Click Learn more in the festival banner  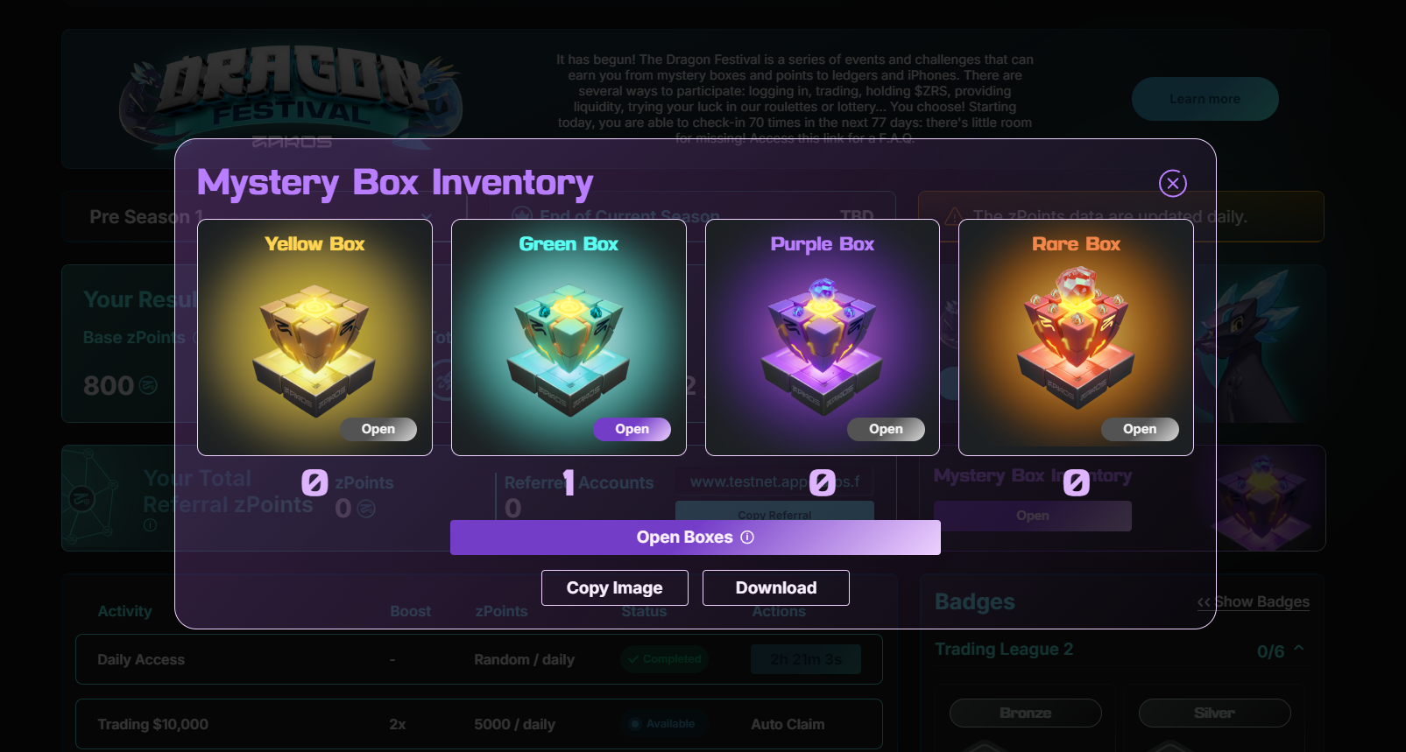tap(1205, 99)
